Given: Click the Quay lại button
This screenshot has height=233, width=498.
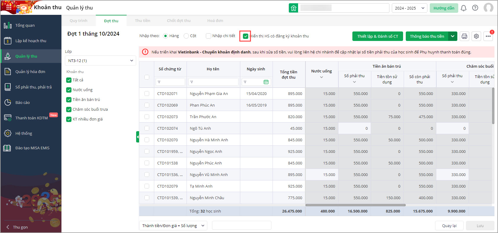Looking at the screenshot, I should [449, 226].
